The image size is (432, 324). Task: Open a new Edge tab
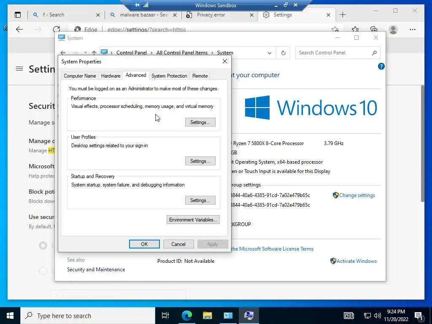pyautogui.click(x=343, y=15)
